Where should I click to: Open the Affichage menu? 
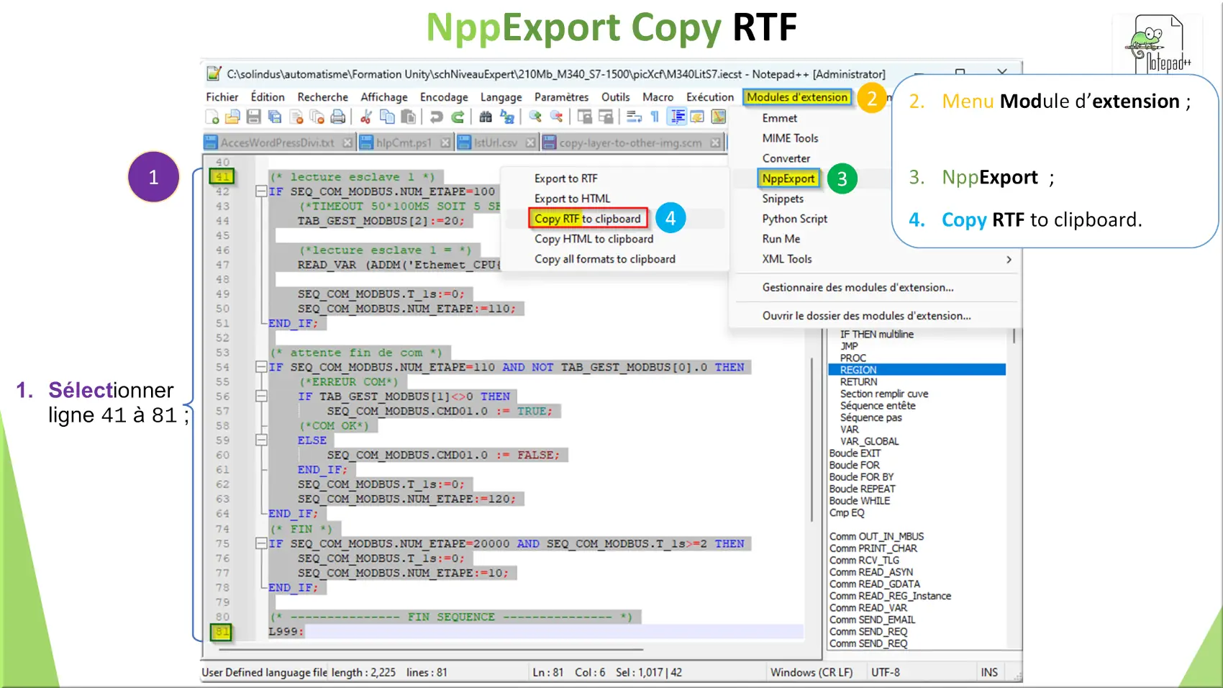click(383, 97)
